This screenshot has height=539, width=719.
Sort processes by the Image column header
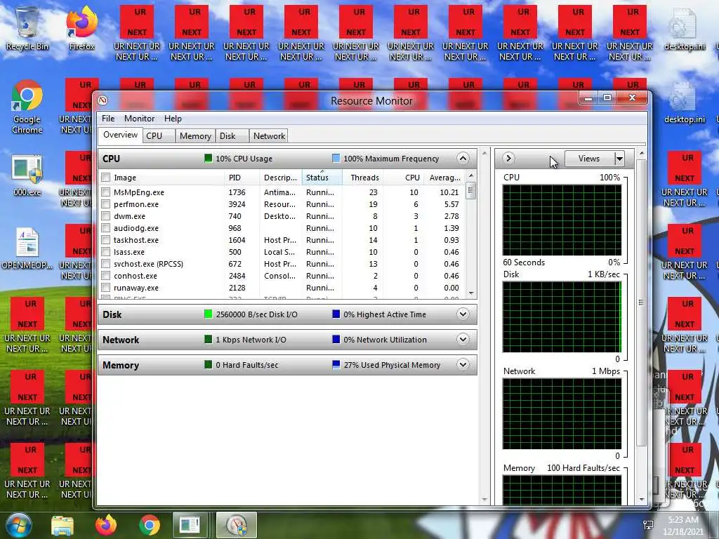[x=161, y=178]
